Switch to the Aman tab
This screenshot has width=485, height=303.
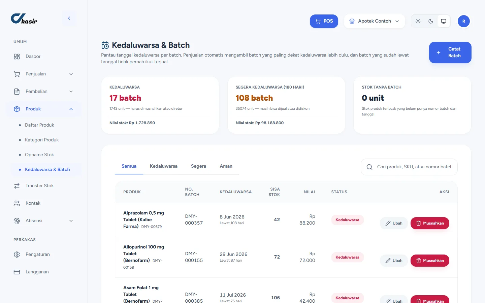point(226,166)
